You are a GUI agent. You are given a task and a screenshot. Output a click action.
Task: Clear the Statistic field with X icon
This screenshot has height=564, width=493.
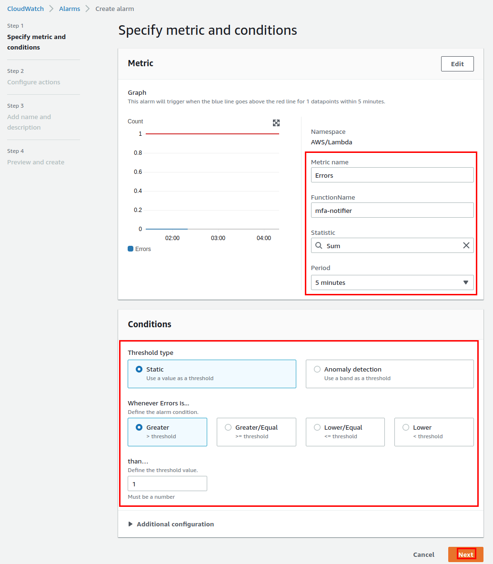(466, 245)
